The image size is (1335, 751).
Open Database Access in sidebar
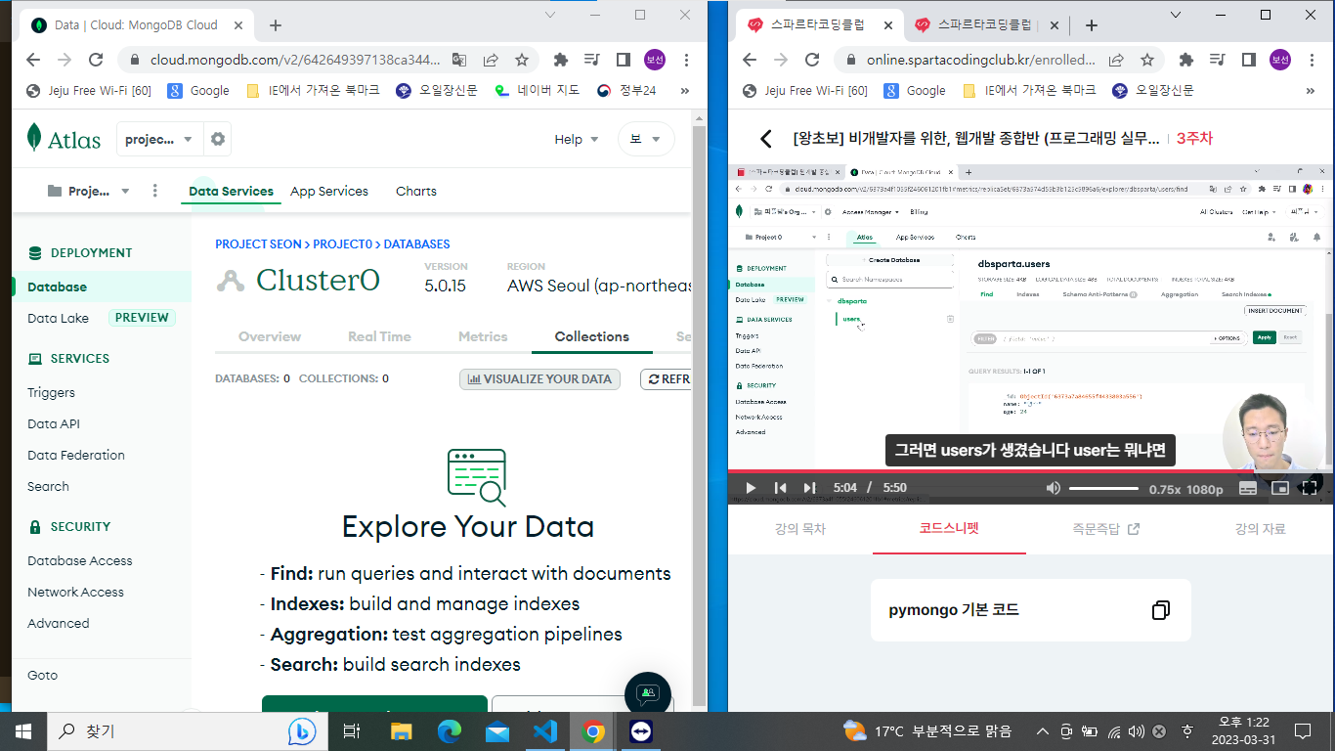[79, 560]
